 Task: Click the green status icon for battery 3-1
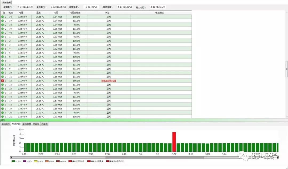click(2, 37)
